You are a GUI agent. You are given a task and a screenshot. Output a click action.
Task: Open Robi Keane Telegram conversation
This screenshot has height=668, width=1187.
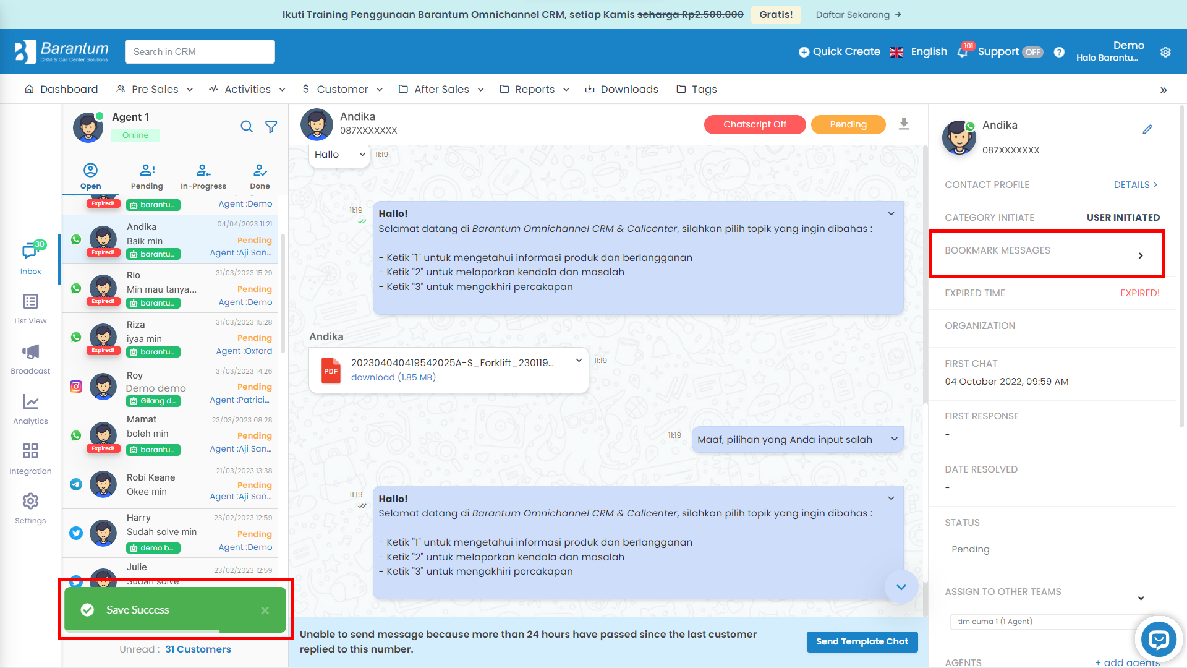click(x=170, y=484)
